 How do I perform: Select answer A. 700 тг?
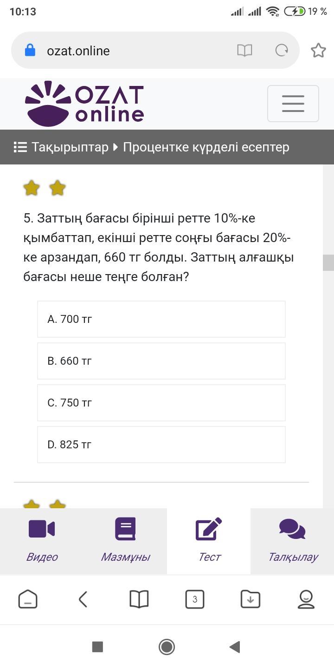point(161,319)
